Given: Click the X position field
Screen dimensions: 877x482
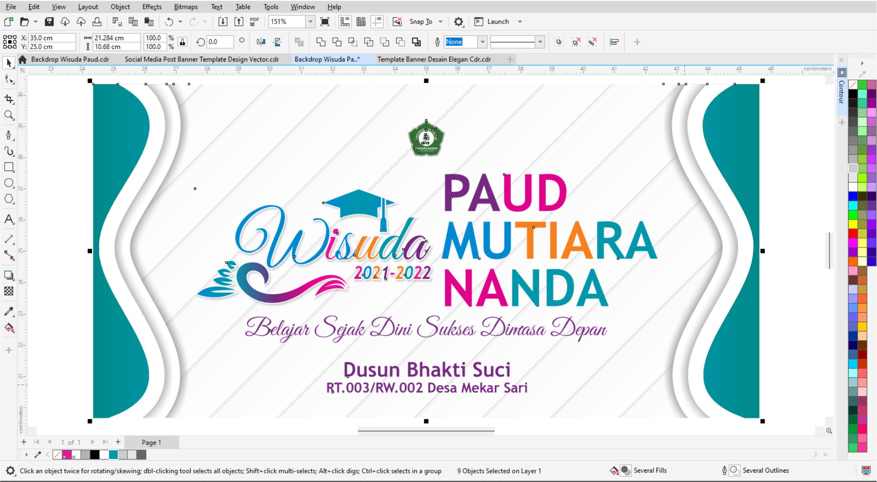Looking at the screenshot, I should coord(52,38).
